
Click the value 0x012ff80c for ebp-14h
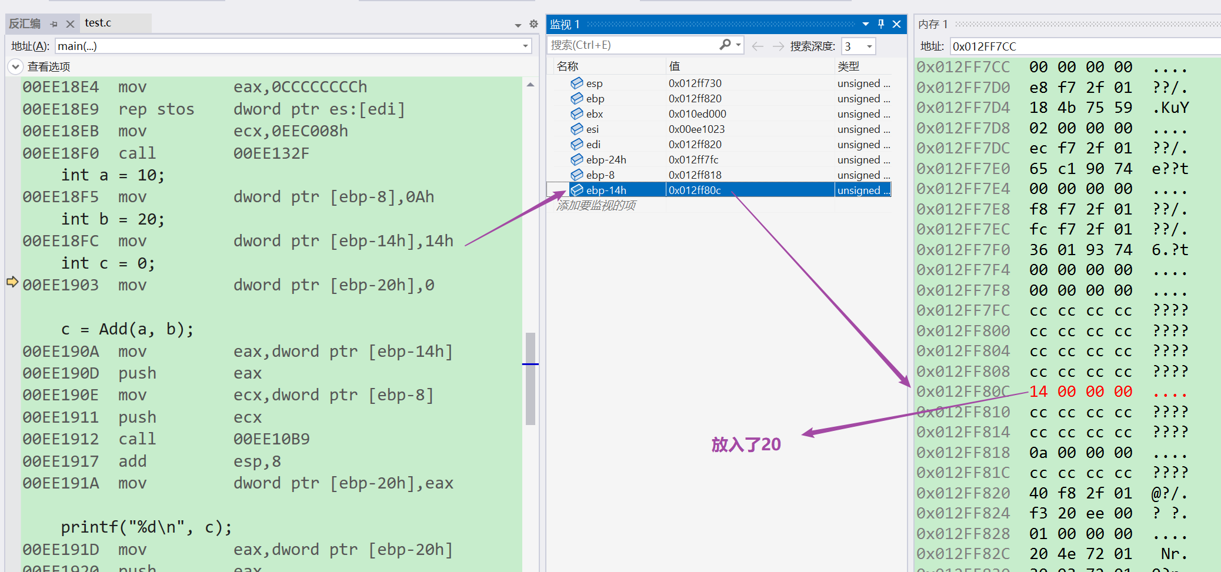click(x=695, y=190)
